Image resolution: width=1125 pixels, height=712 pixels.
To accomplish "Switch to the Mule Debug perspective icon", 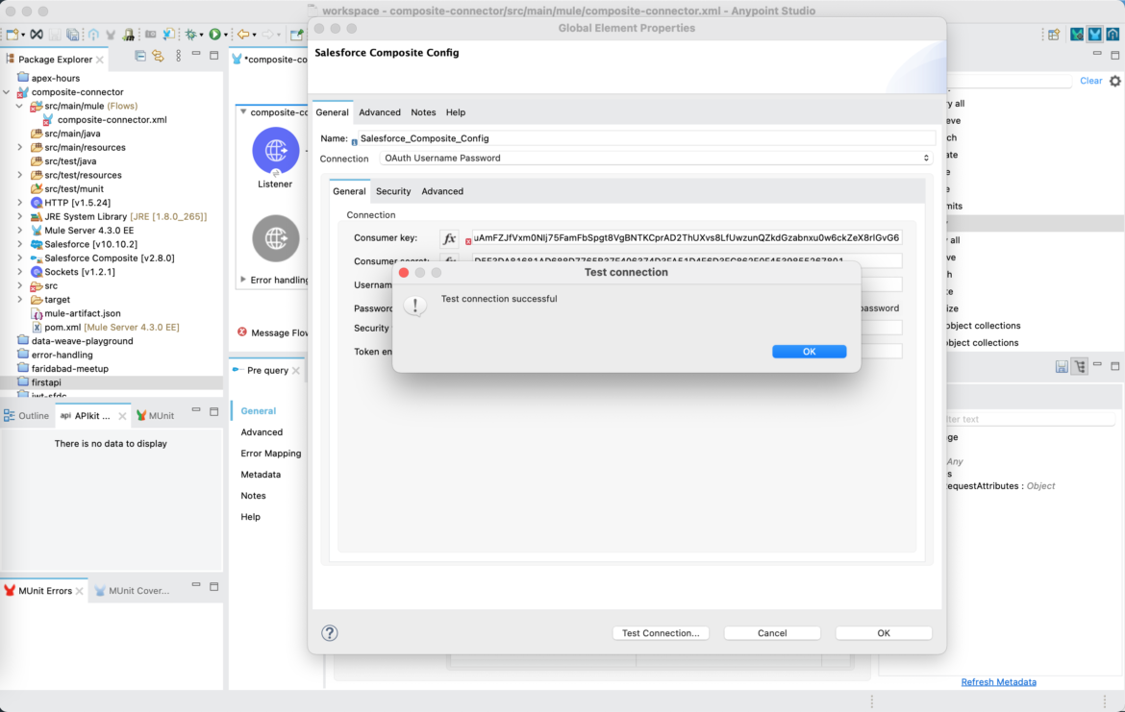I will point(1078,33).
